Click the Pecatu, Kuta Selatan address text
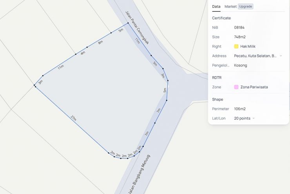The image size is (290, 194). pyautogui.click(x=255, y=56)
